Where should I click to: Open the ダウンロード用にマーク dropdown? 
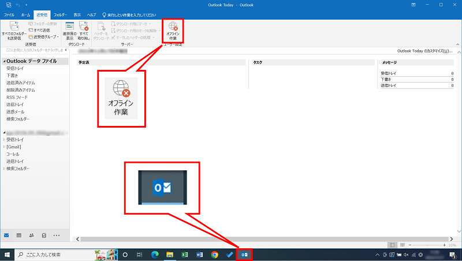[132, 24]
